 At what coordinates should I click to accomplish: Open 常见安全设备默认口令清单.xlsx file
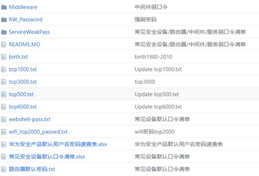pos(47,157)
